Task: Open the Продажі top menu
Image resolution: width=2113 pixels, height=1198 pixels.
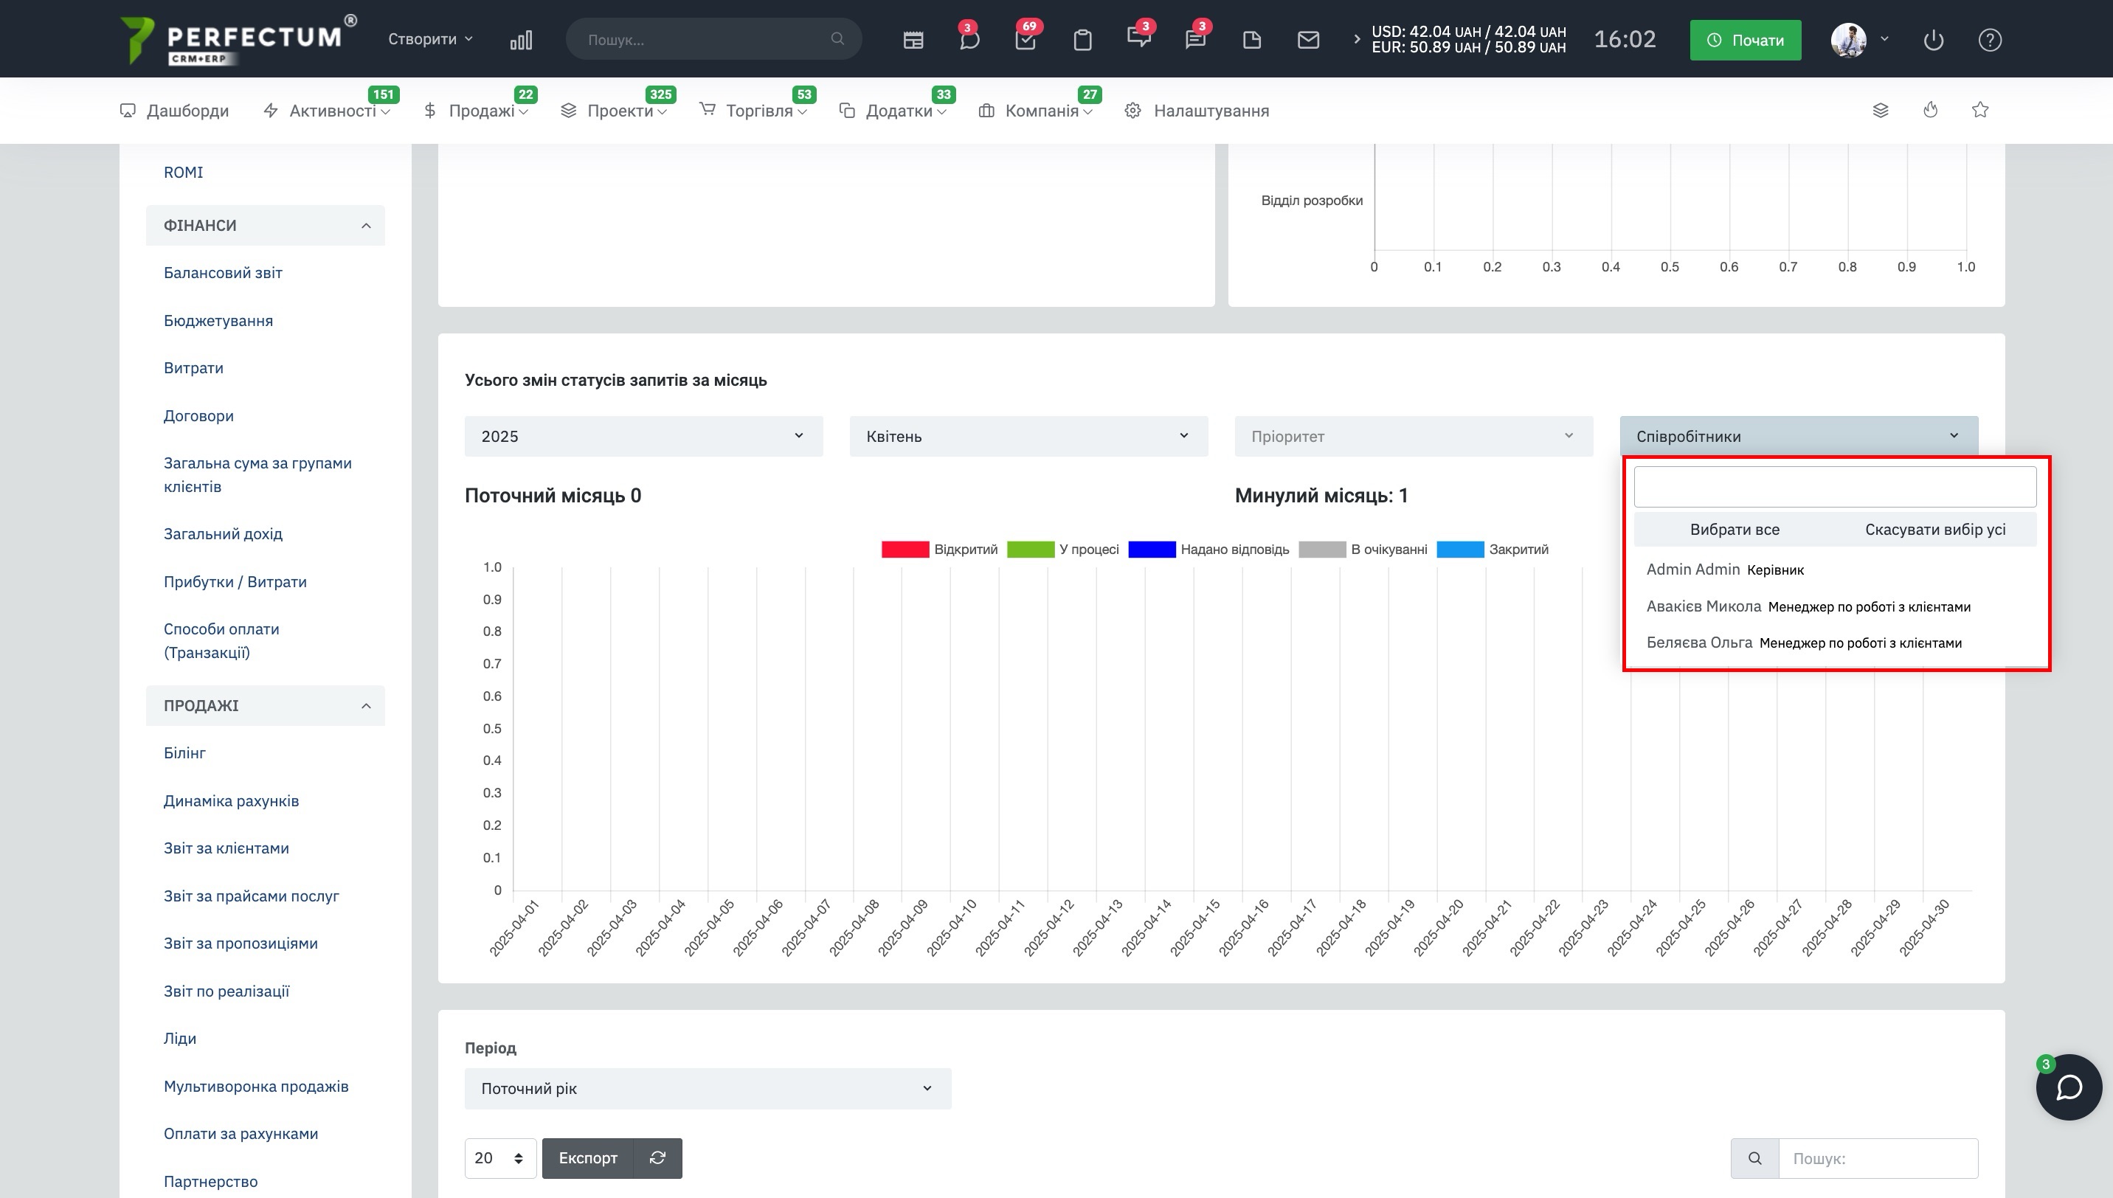Action: coord(480,111)
